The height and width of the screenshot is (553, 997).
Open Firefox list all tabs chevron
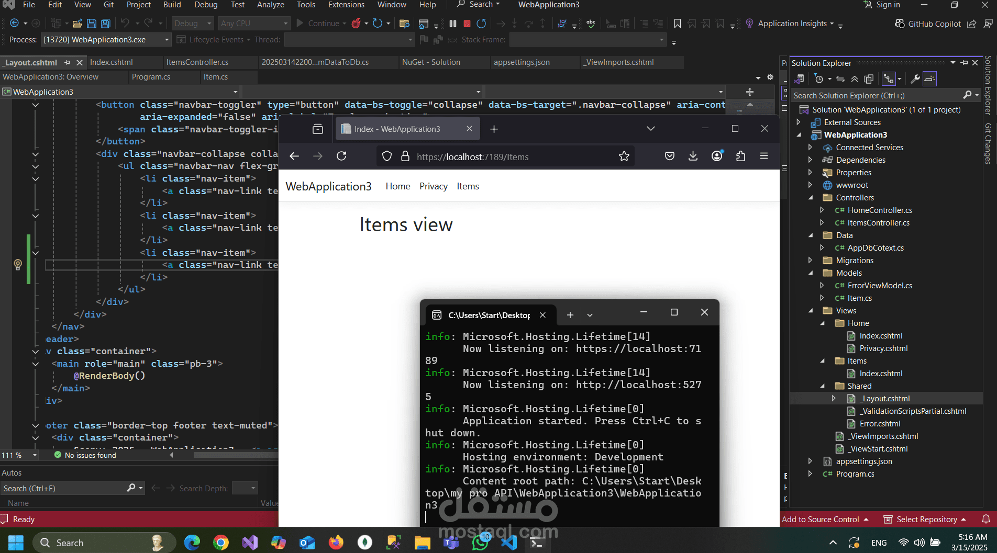[651, 129]
